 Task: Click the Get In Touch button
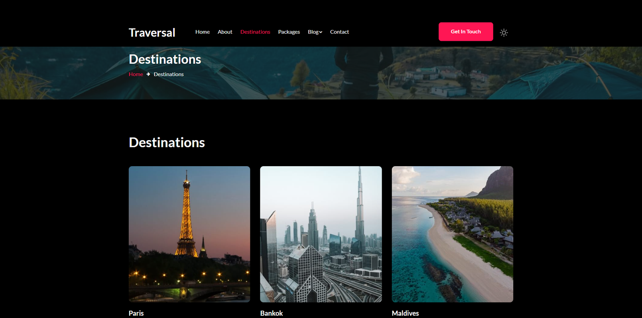(466, 32)
